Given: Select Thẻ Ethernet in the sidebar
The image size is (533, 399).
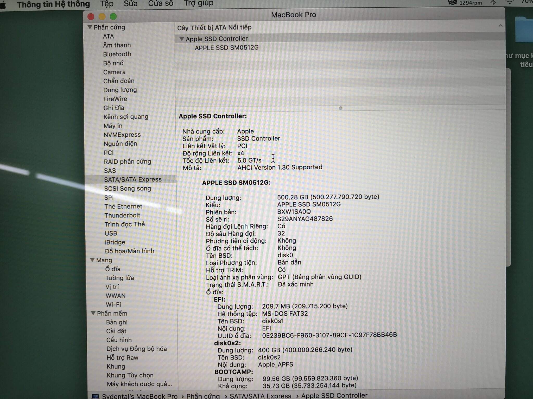Looking at the screenshot, I should click(123, 206).
